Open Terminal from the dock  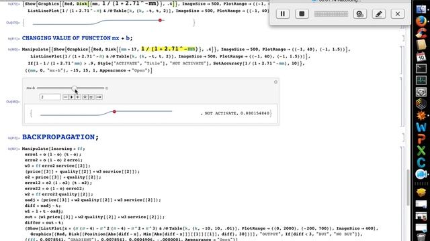pos(421,68)
